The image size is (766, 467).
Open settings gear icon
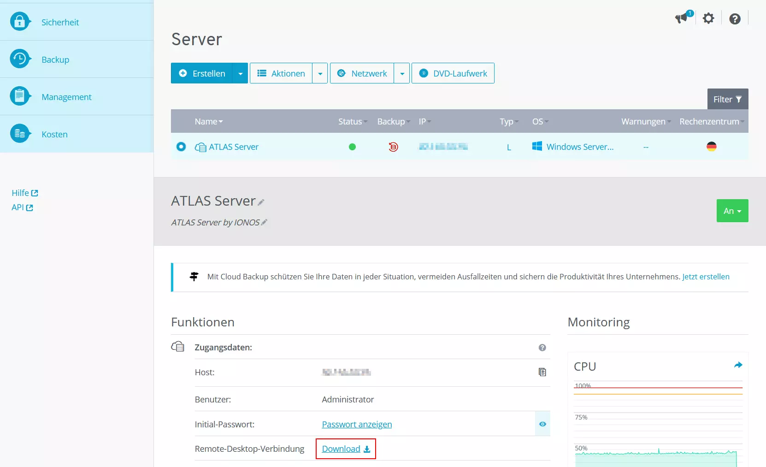coord(708,18)
